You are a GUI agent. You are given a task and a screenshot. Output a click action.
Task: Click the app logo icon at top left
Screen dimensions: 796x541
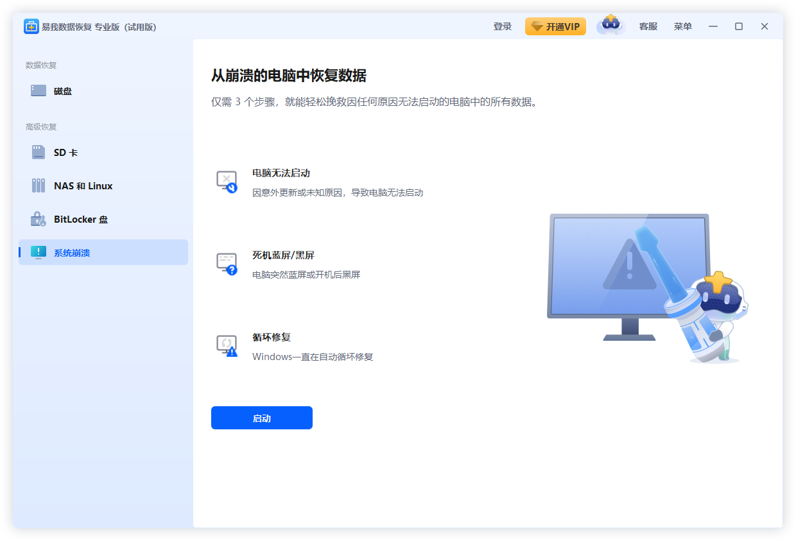[x=31, y=26]
